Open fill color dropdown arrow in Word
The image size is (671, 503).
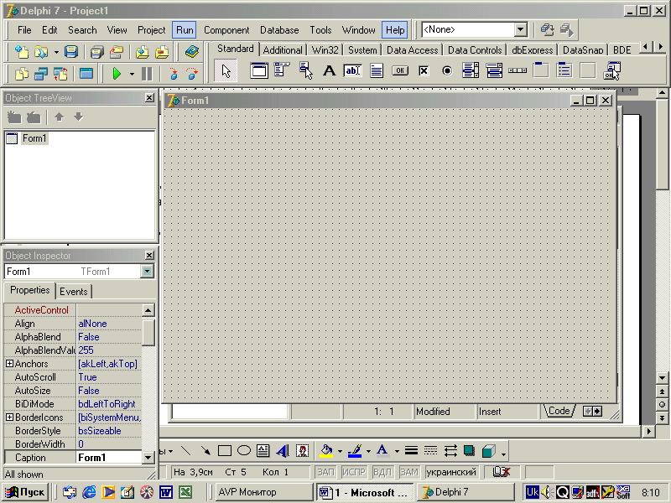coord(340,451)
